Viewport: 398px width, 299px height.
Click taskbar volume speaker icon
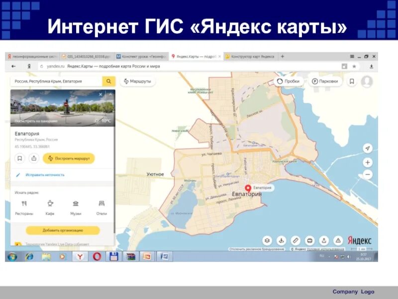pyautogui.click(x=348, y=257)
